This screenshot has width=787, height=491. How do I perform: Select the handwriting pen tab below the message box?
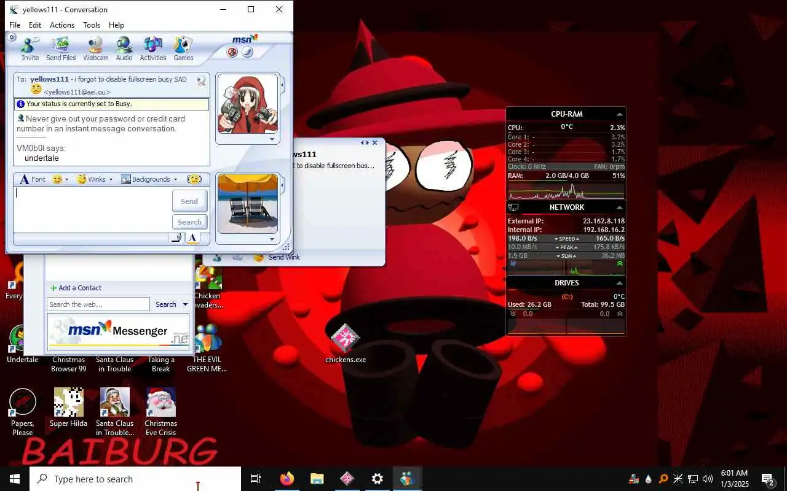176,238
